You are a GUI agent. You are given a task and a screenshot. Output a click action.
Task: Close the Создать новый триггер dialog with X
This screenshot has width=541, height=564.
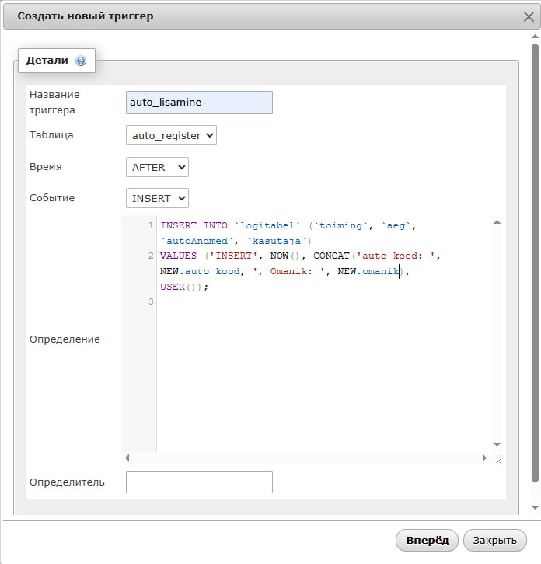click(x=529, y=16)
